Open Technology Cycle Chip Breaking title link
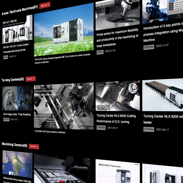This screenshot has height=183, width=183. (x=17, y=114)
